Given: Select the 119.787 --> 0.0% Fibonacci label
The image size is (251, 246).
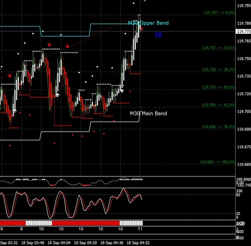Looking at the screenshot, I should pyautogui.click(x=219, y=13).
